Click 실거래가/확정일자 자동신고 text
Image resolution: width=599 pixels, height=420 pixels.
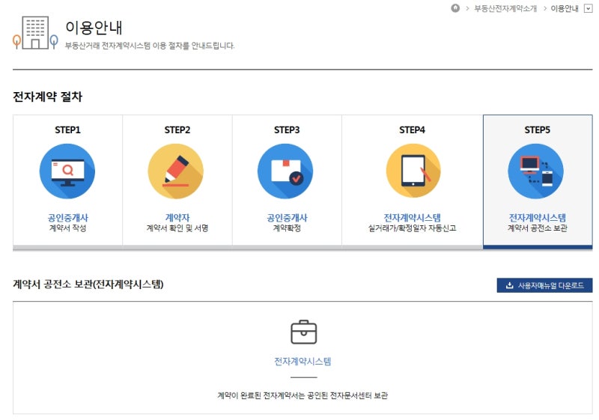(413, 228)
